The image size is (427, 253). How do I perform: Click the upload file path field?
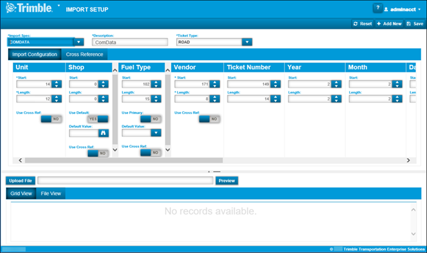pos(125,181)
